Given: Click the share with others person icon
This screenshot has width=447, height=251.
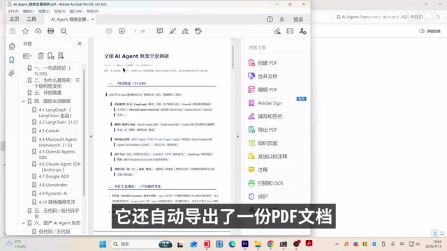Looking at the screenshot, I should [302, 31].
